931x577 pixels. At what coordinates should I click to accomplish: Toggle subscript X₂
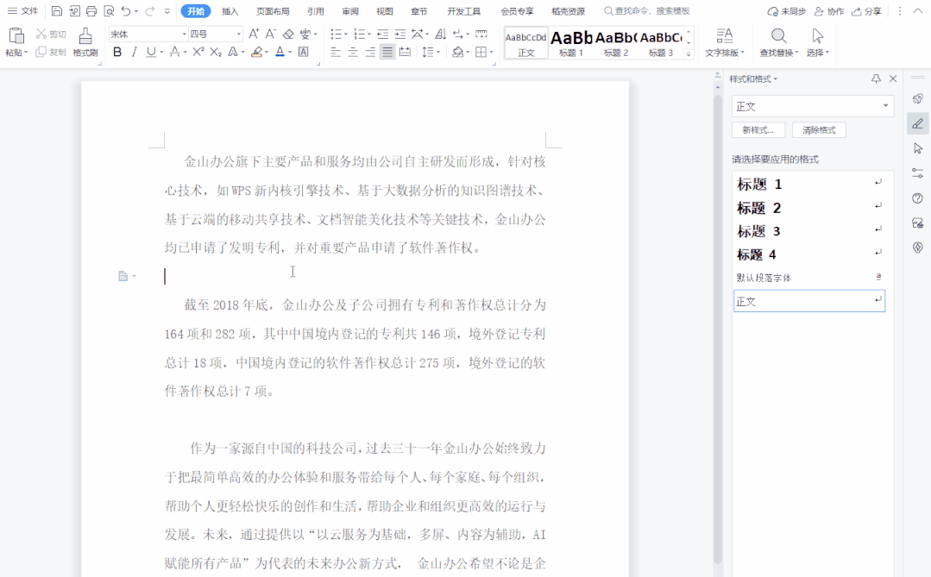(x=216, y=53)
